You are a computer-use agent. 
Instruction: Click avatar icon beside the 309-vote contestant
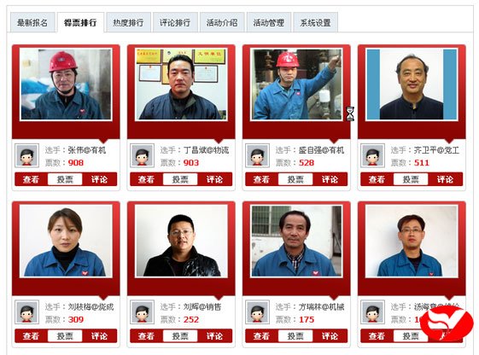[x=26, y=312]
